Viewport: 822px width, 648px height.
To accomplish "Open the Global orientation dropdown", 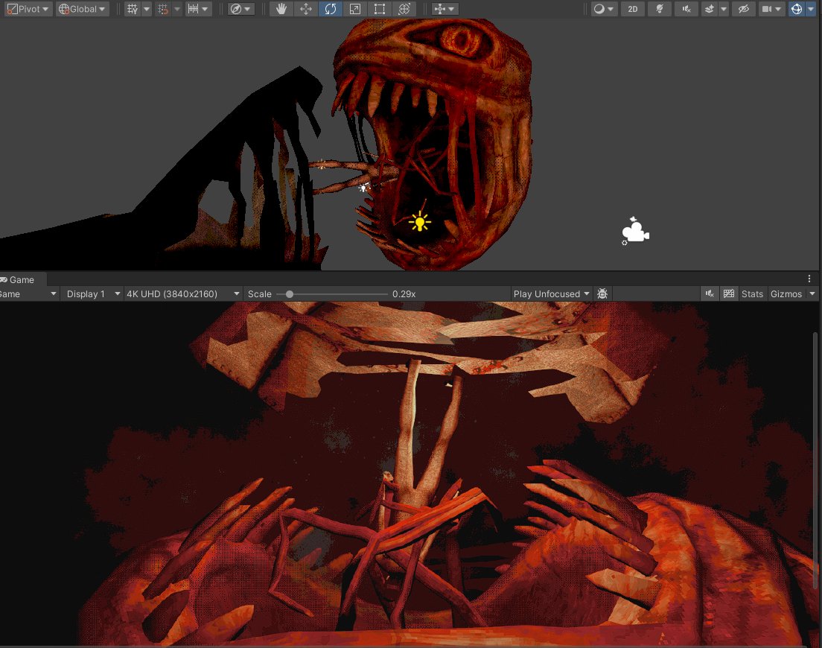I will 82,8.
